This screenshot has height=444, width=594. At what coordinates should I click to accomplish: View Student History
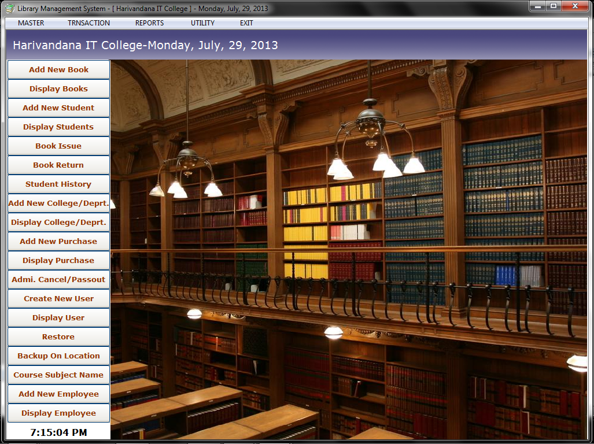(58, 184)
